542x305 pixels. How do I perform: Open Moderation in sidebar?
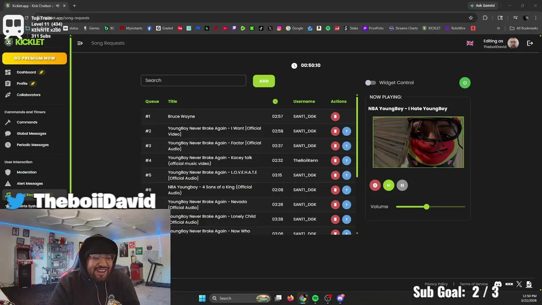(27, 172)
